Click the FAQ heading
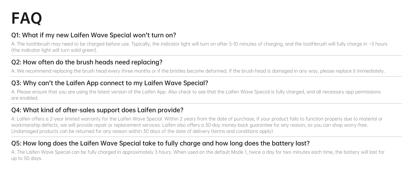 point(27,18)
